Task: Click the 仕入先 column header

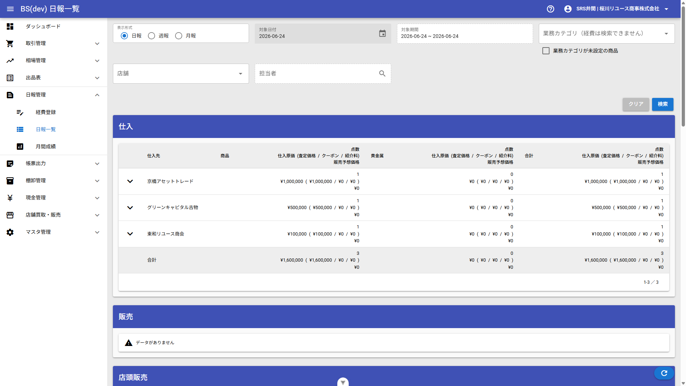Action: pyautogui.click(x=154, y=156)
